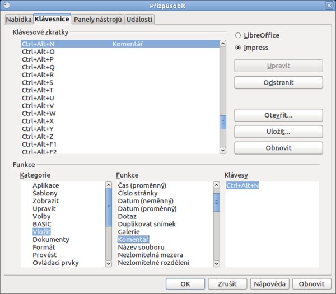336x294 pixels.
Task: Choose Provést in the Kategorie list
Action: point(45,255)
